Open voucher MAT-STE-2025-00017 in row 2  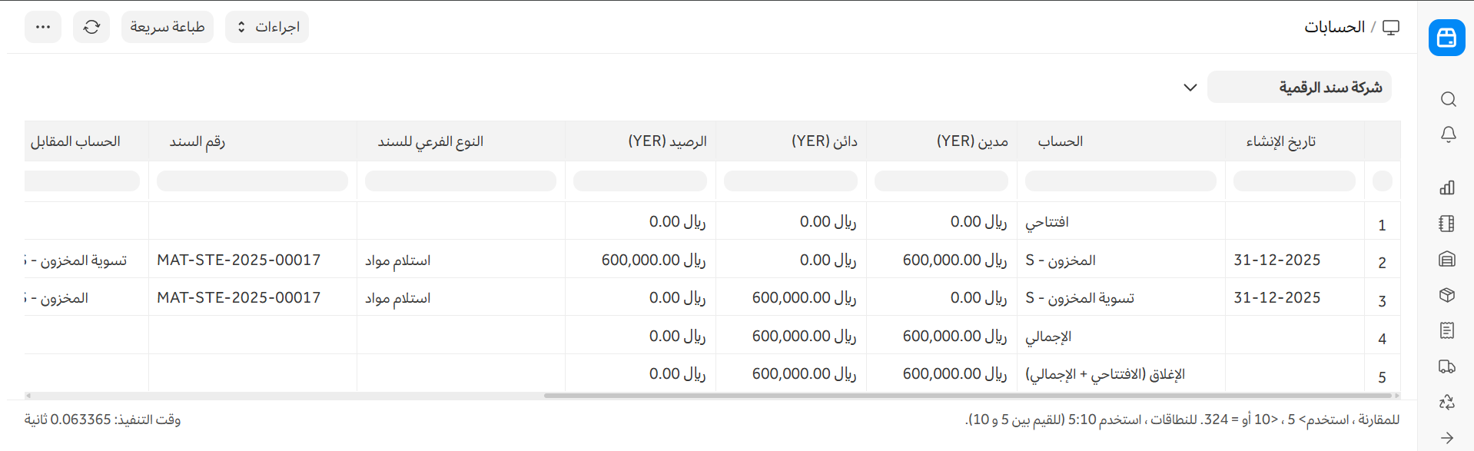pyautogui.click(x=238, y=260)
